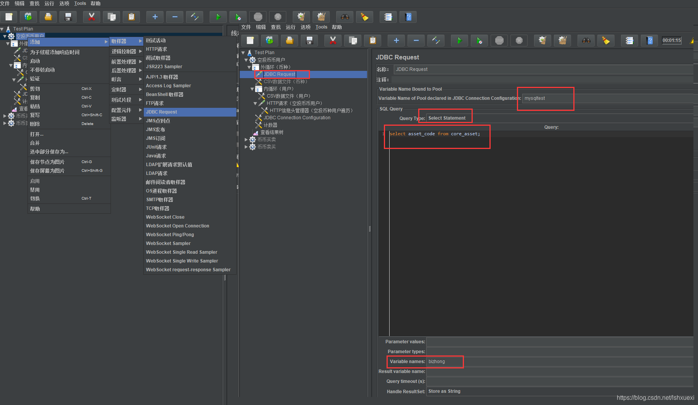Click 名称 field containing JDBC Request
Image resolution: width=698 pixels, height=405 pixels.
pyautogui.click(x=543, y=69)
